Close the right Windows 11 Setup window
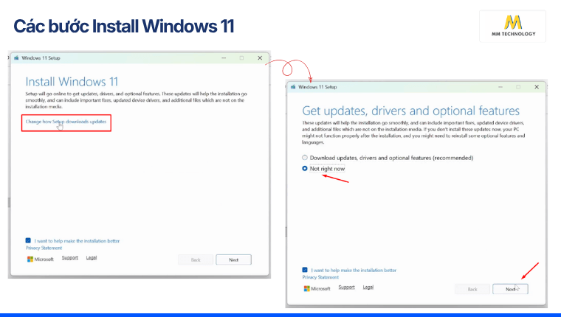Screen dimensions: 561x317 [537, 87]
